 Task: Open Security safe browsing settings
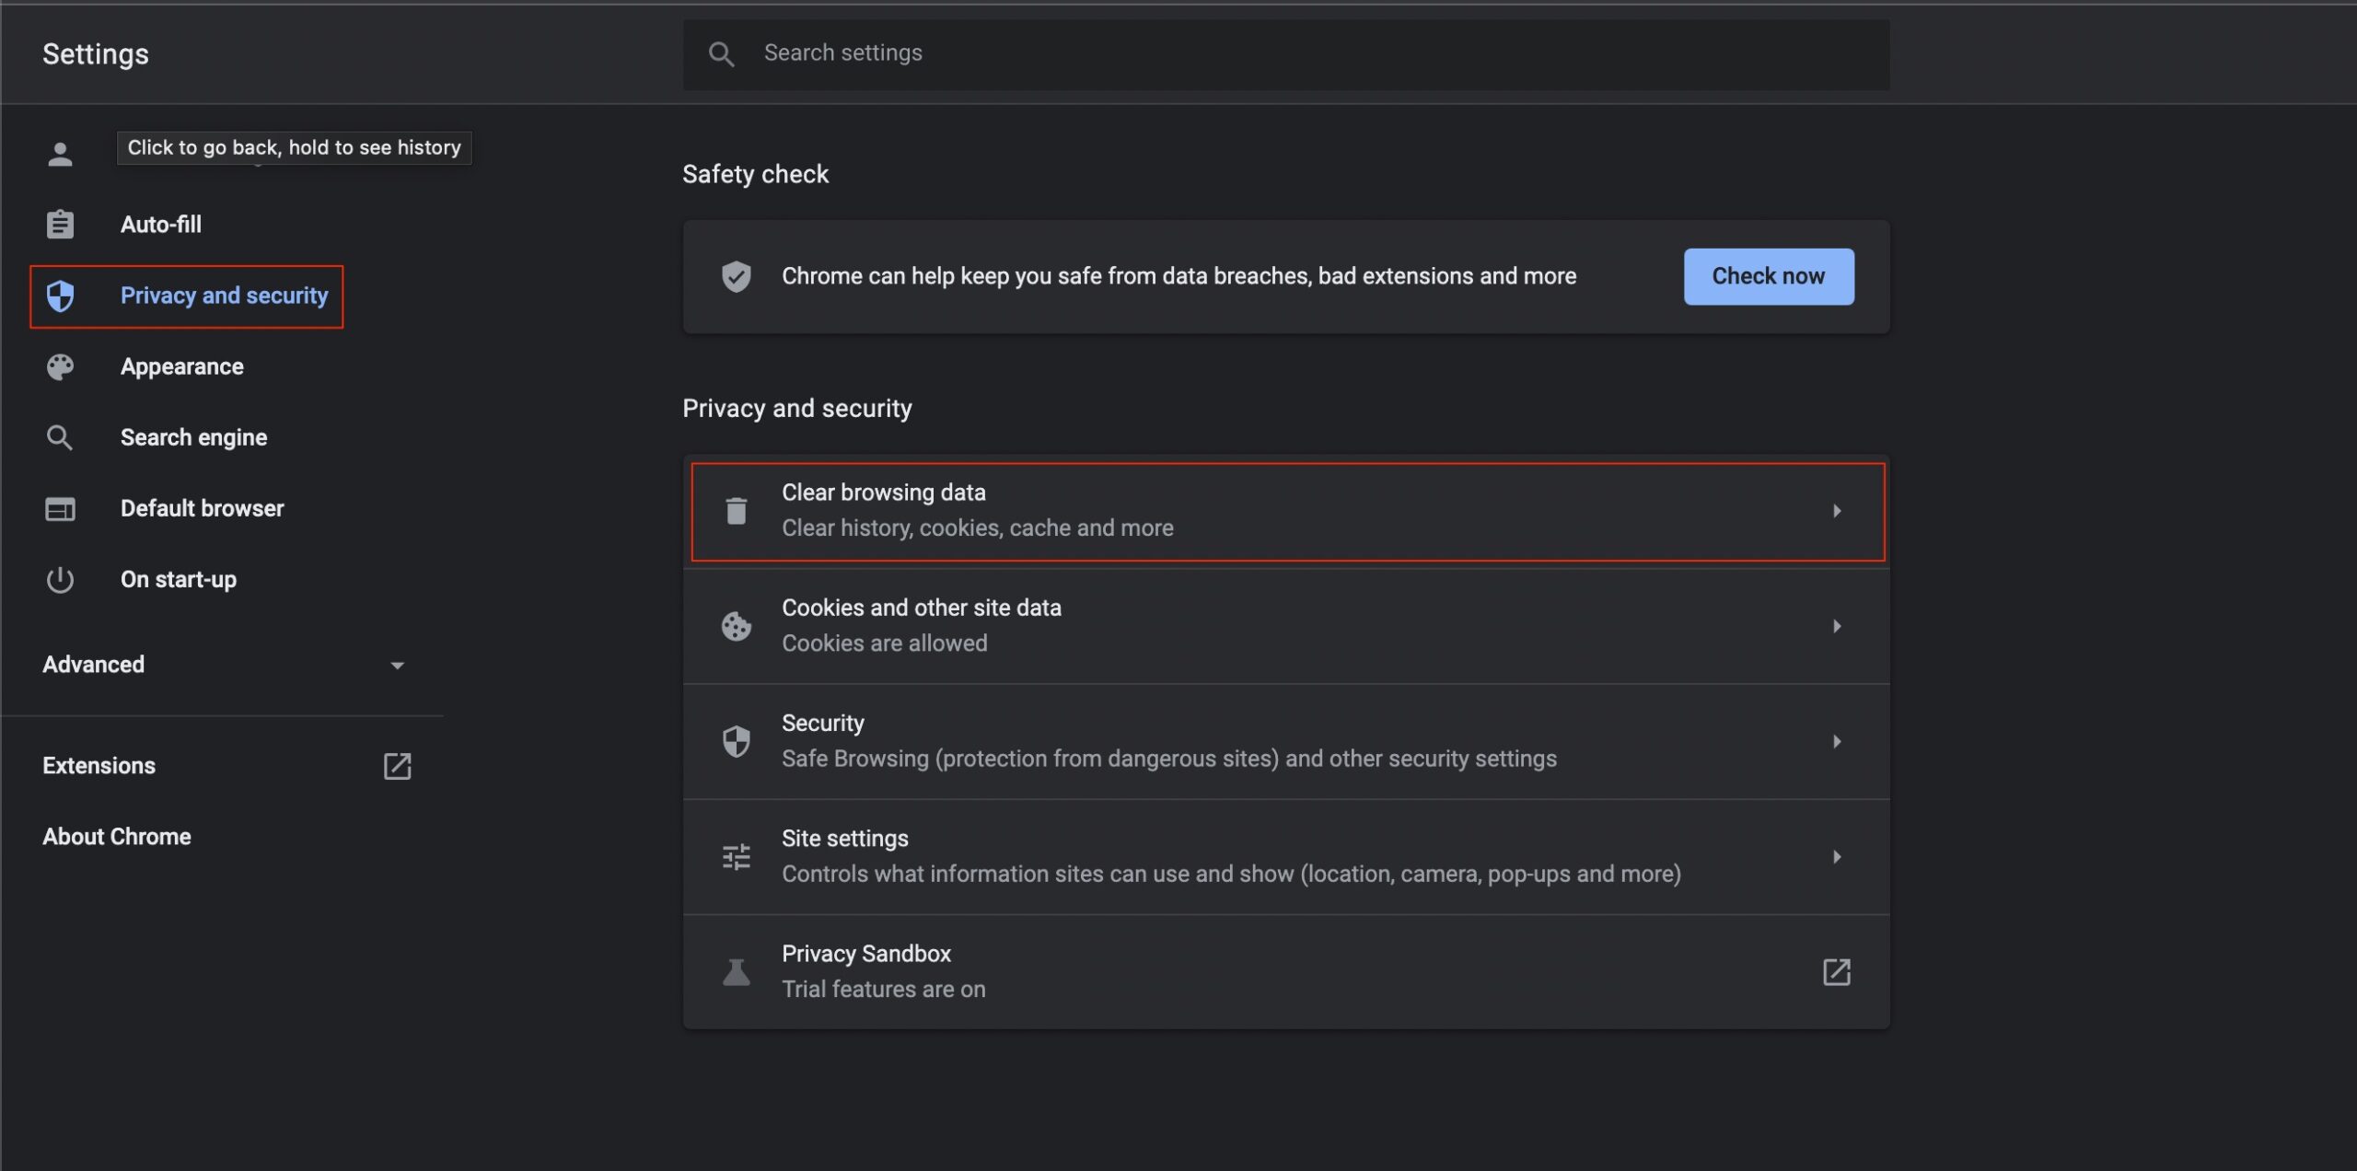(1287, 741)
